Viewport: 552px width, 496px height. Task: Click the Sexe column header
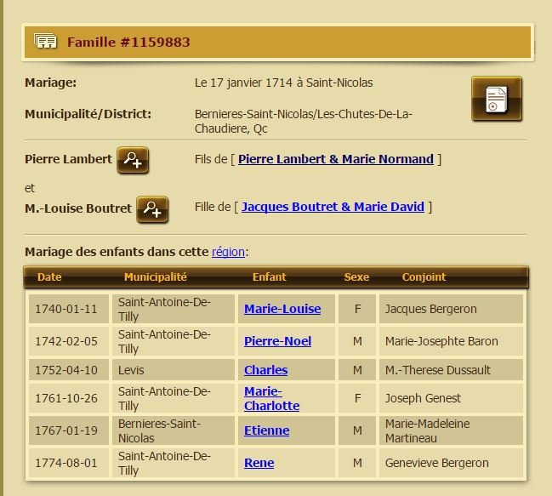pos(356,277)
